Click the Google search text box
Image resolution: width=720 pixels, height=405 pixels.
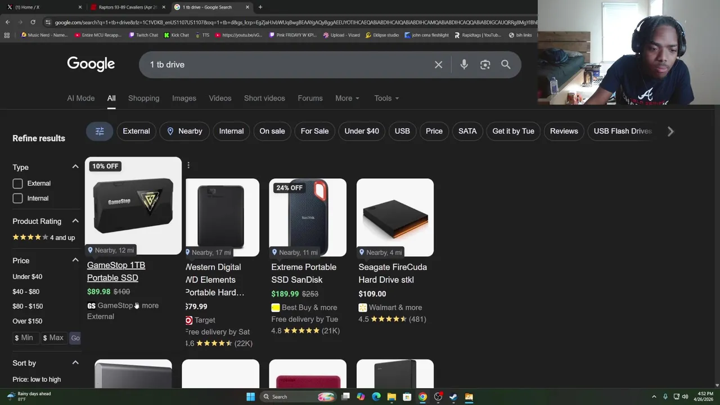287,65
